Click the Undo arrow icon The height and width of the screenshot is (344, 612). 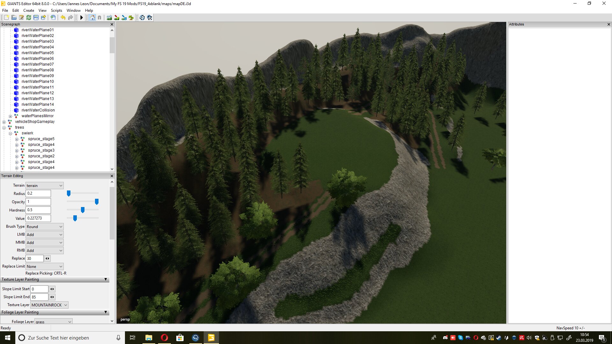pyautogui.click(x=63, y=18)
